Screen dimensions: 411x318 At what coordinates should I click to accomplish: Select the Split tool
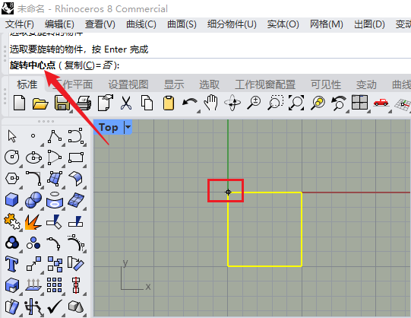(76, 221)
